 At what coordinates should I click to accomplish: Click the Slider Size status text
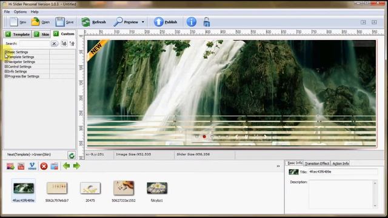[x=193, y=154]
